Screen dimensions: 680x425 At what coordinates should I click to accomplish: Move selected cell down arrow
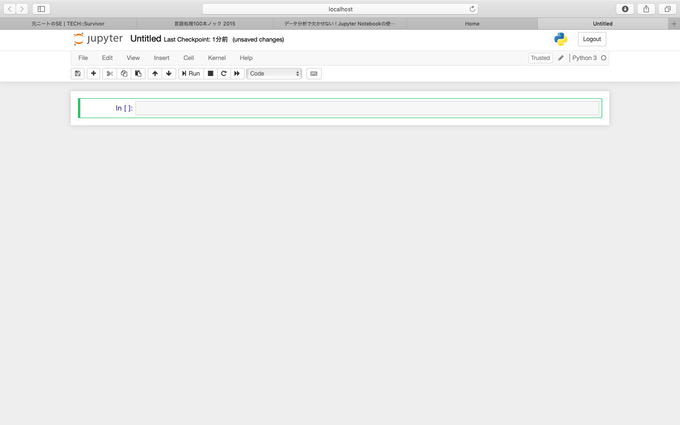coord(169,74)
